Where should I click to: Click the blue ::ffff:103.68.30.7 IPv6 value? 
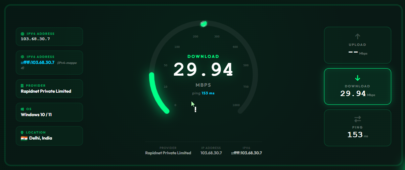[38, 62]
